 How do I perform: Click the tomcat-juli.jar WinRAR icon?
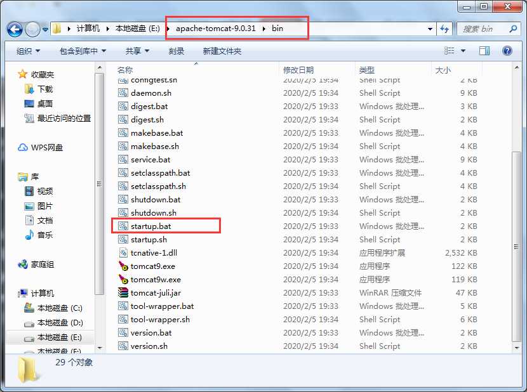point(123,292)
